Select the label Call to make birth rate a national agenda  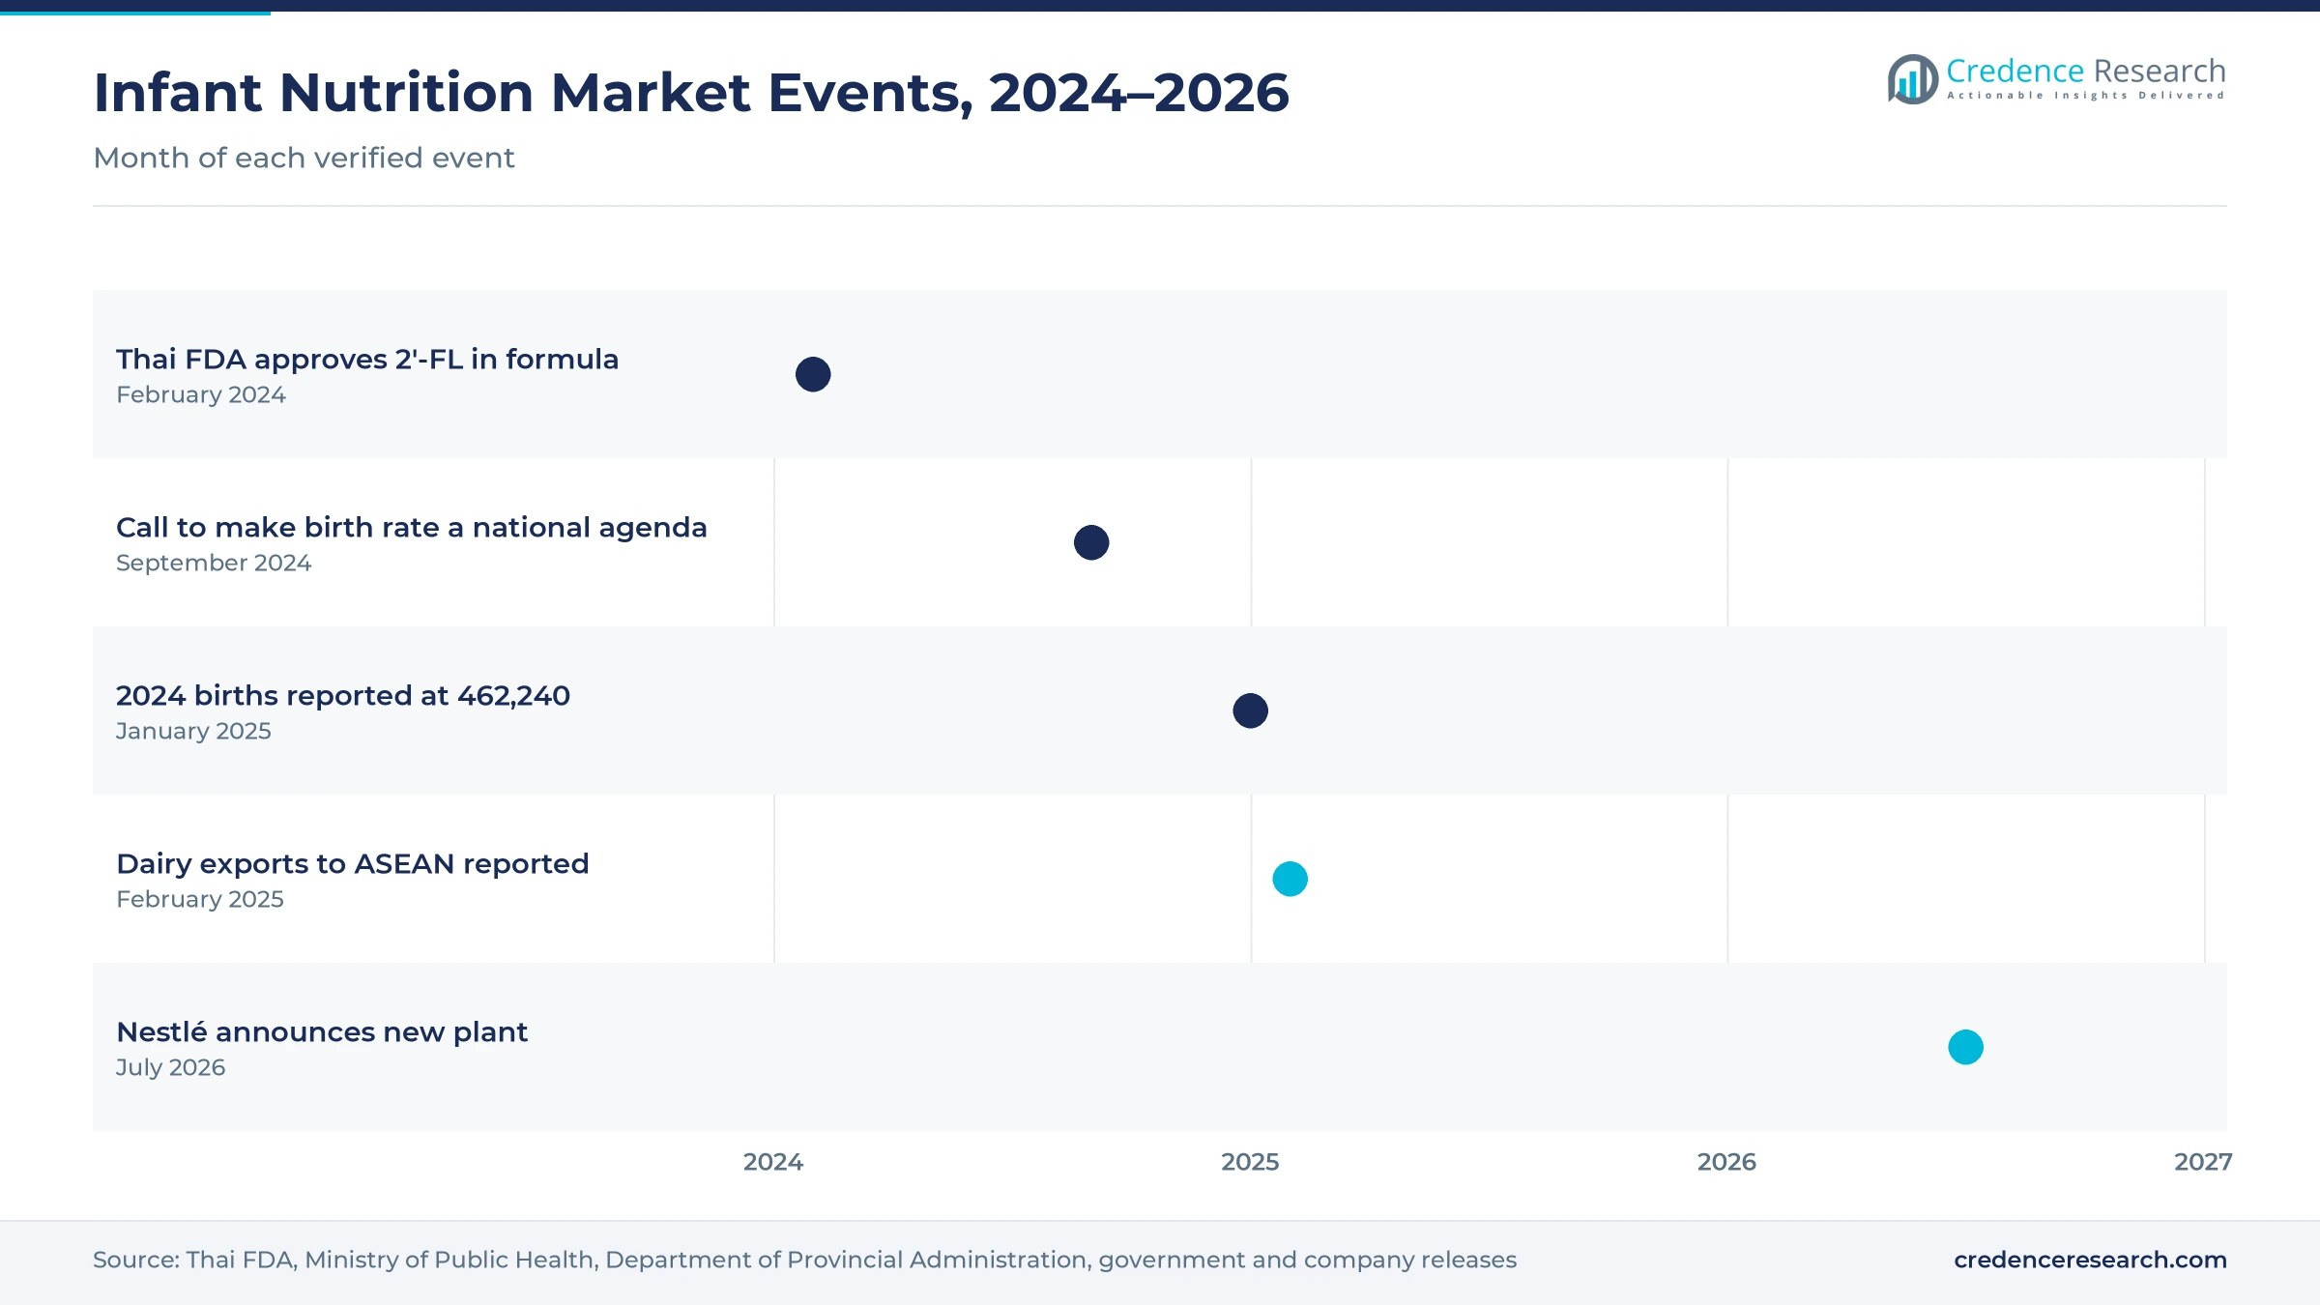point(412,528)
